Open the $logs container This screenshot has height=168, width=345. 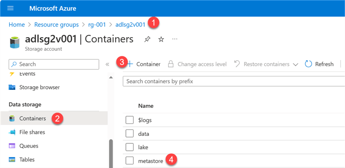point(145,120)
